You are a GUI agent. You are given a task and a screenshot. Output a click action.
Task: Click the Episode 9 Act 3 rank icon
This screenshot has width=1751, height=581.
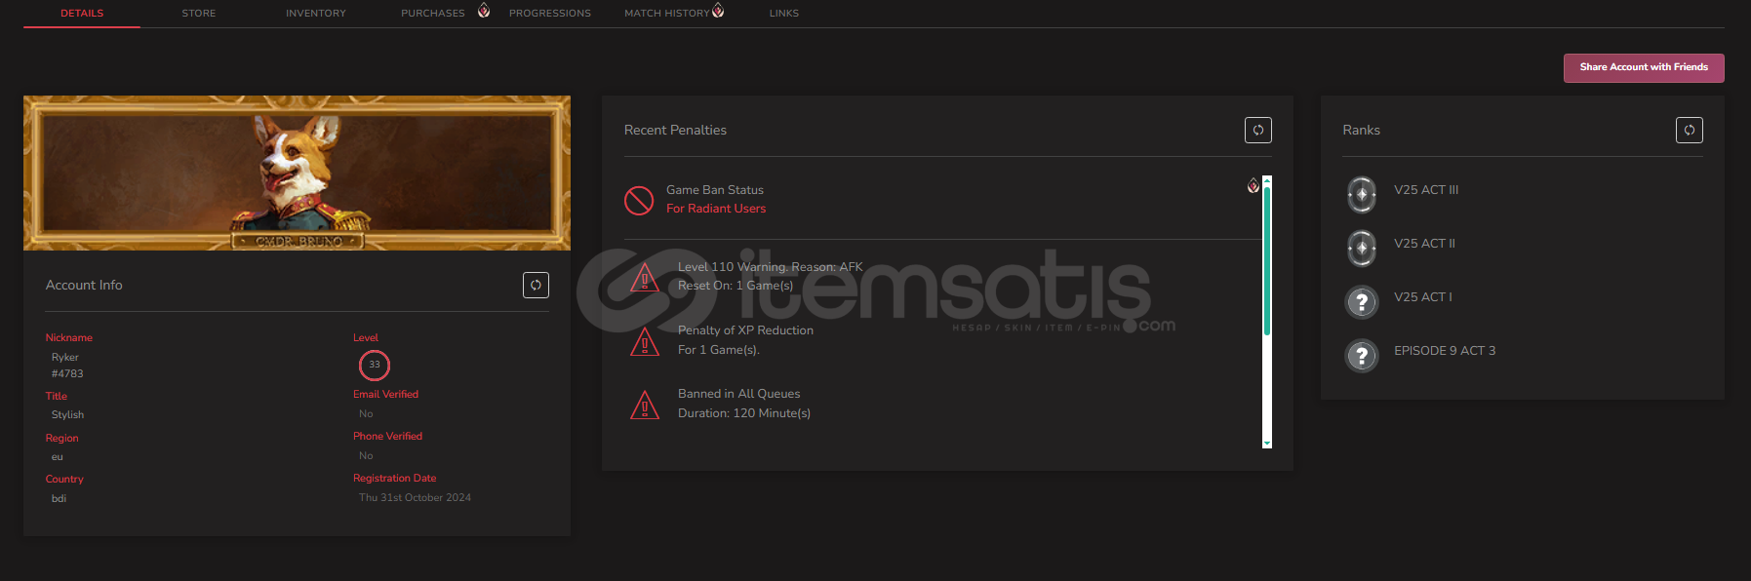tap(1362, 356)
